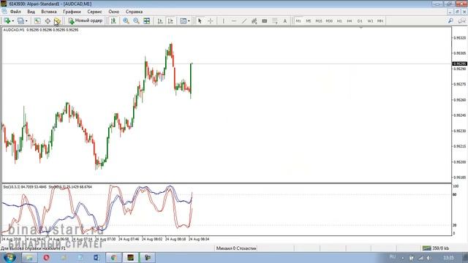Open the Окно menu
Image resolution: width=468 pixels, height=263 pixels.
114,12
